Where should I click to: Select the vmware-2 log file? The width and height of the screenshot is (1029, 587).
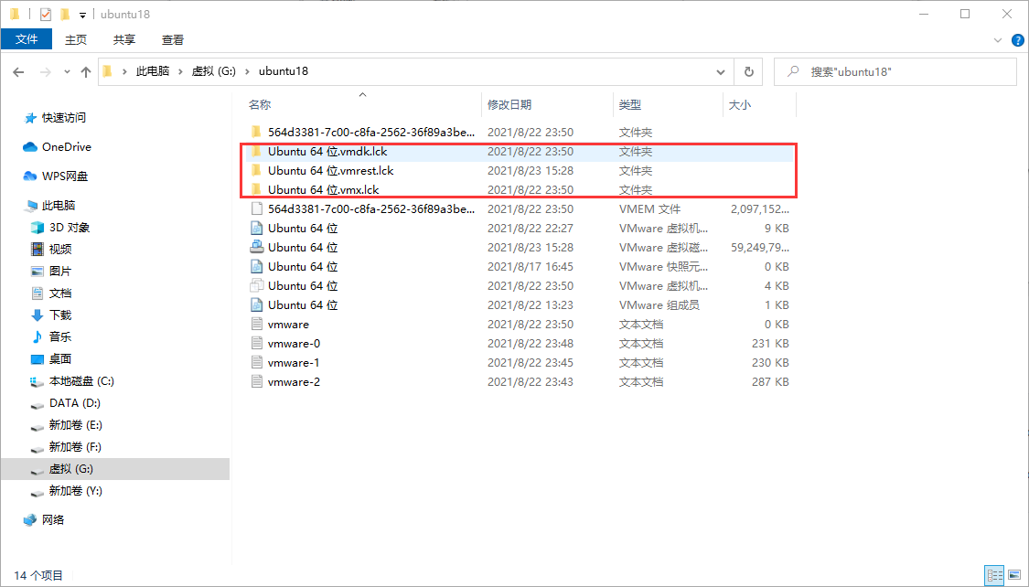(x=519, y=381)
